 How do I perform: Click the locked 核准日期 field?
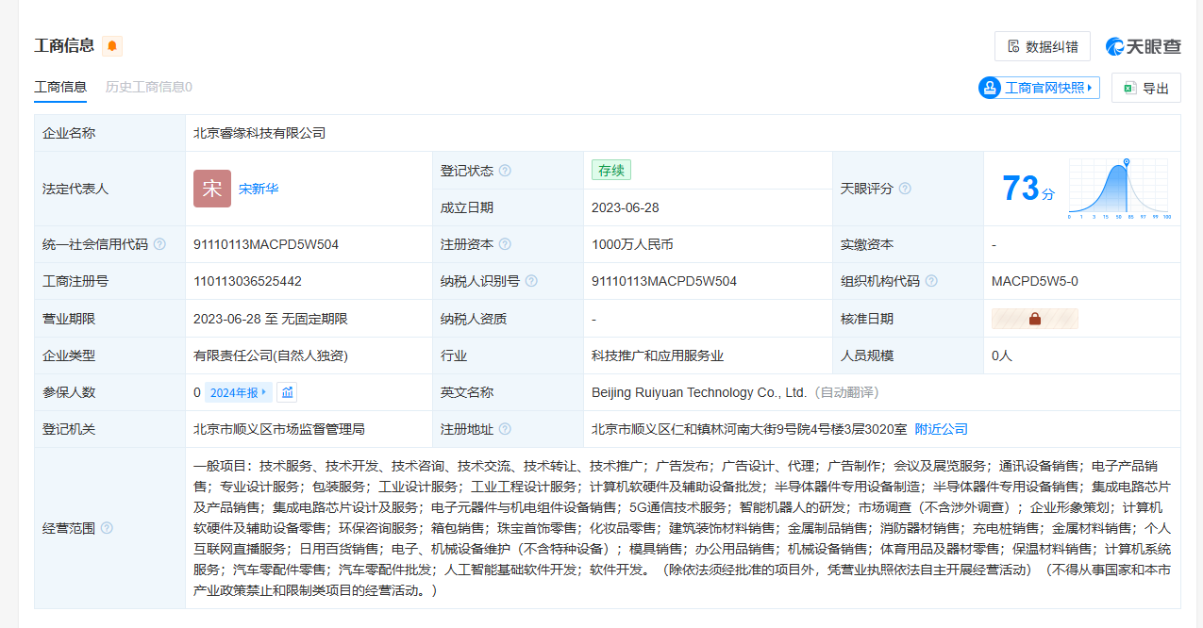pyautogui.click(x=1034, y=319)
